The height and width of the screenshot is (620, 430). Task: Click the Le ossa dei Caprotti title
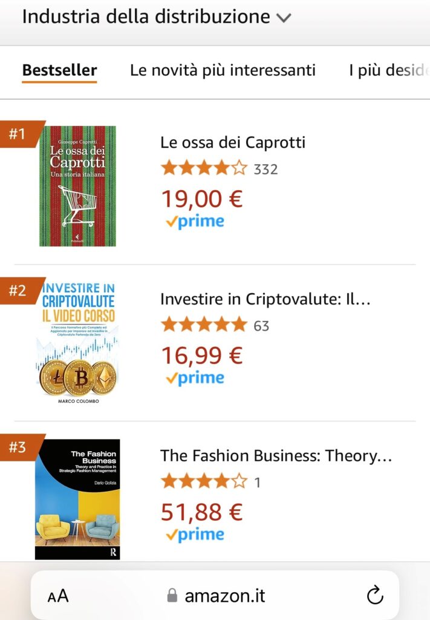click(233, 142)
